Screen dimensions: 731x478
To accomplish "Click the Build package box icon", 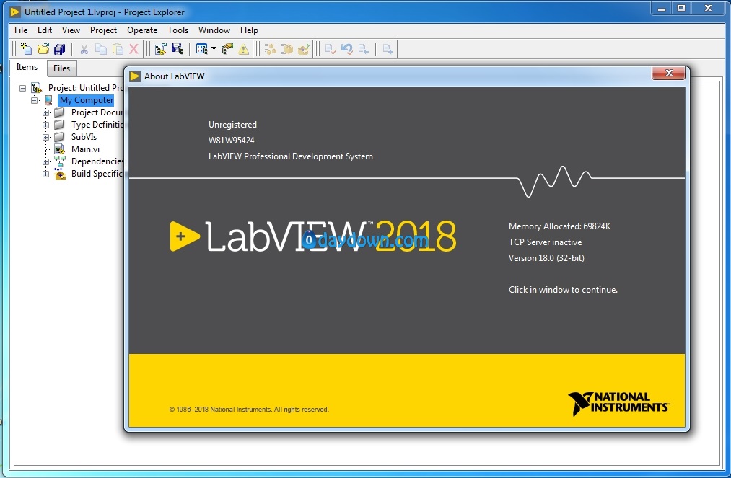I will coord(287,49).
